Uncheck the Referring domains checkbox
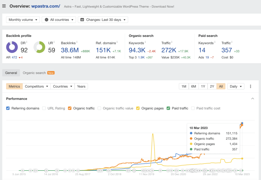Viewport: 261px width, 180px height. [8, 108]
